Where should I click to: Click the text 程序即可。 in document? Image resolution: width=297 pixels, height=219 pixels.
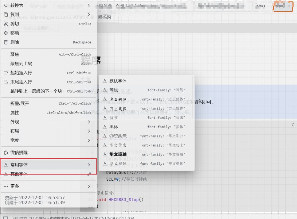[x=204, y=102]
